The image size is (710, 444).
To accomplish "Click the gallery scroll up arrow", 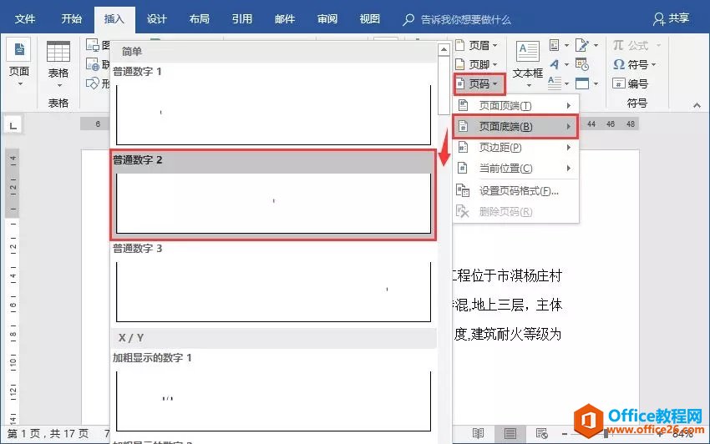I will pyautogui.click(x=444, y=49).
